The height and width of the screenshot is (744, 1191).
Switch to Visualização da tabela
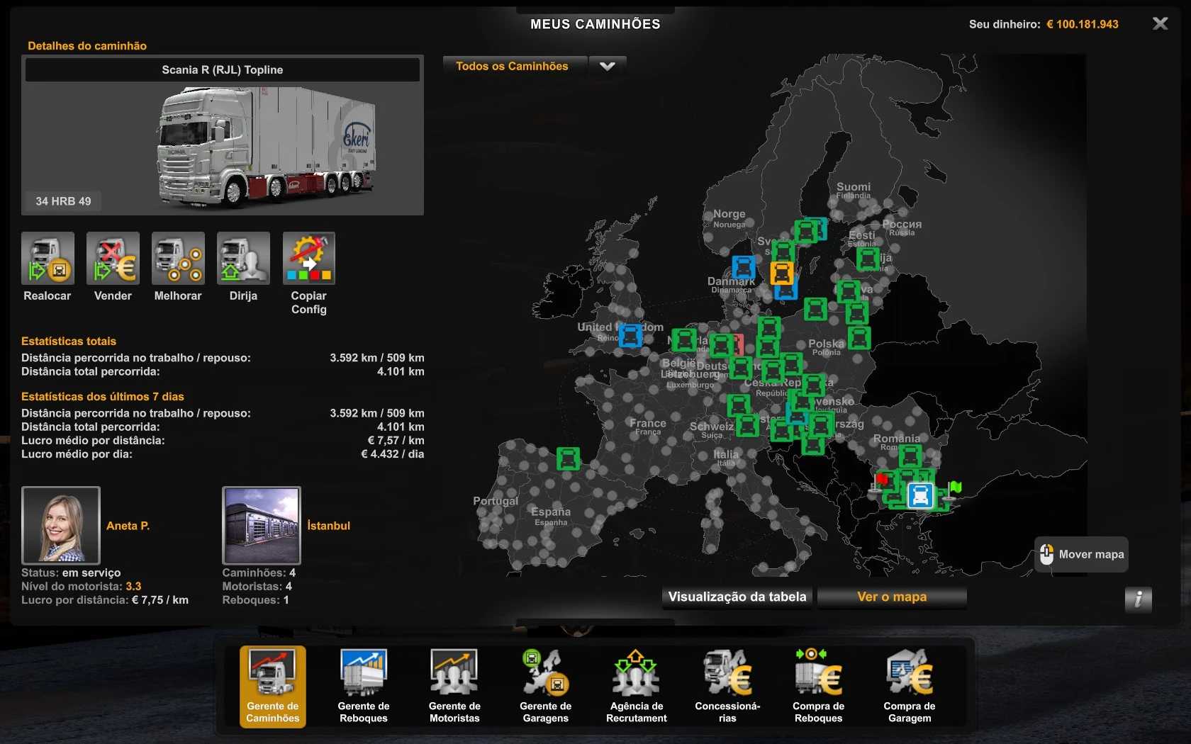point(737,597)
